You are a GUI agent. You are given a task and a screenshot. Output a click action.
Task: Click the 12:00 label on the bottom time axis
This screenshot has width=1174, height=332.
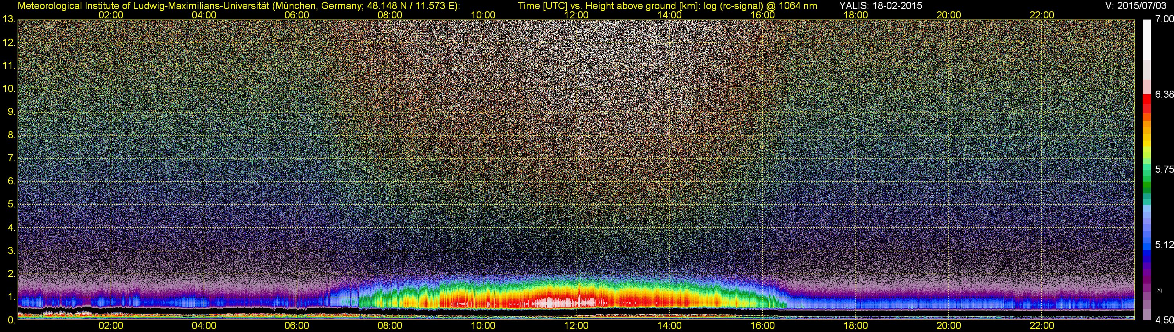576,326
